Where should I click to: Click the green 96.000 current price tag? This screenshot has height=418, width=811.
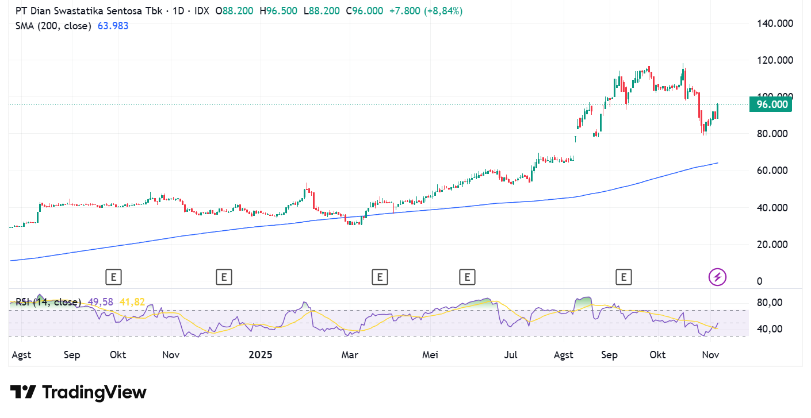pyautogui.click(x=771, y=104)
